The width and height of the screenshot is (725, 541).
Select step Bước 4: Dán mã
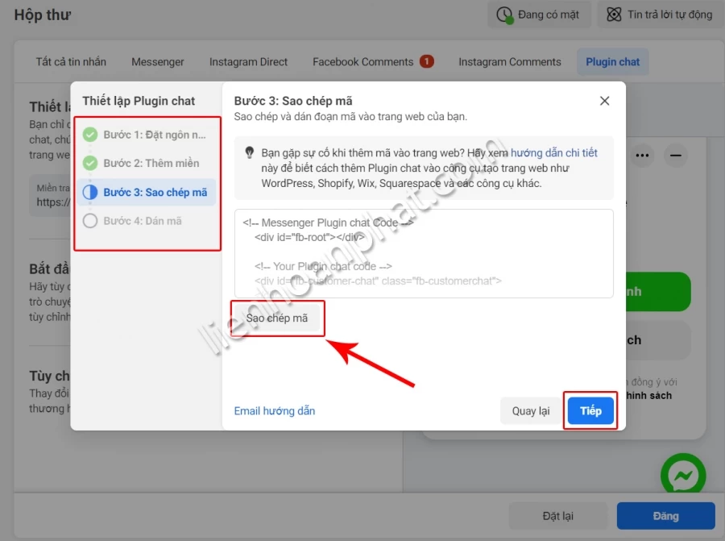pos(147,221)
